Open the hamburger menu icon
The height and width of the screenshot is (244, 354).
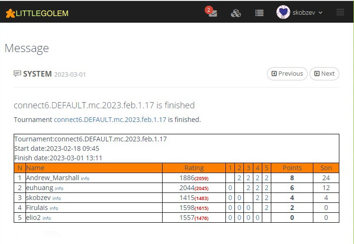click(340, 13)
